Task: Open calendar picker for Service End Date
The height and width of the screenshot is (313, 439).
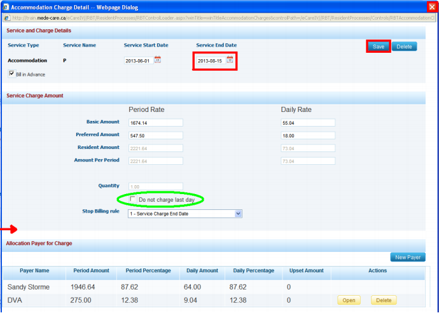Action: pos(230,60)
